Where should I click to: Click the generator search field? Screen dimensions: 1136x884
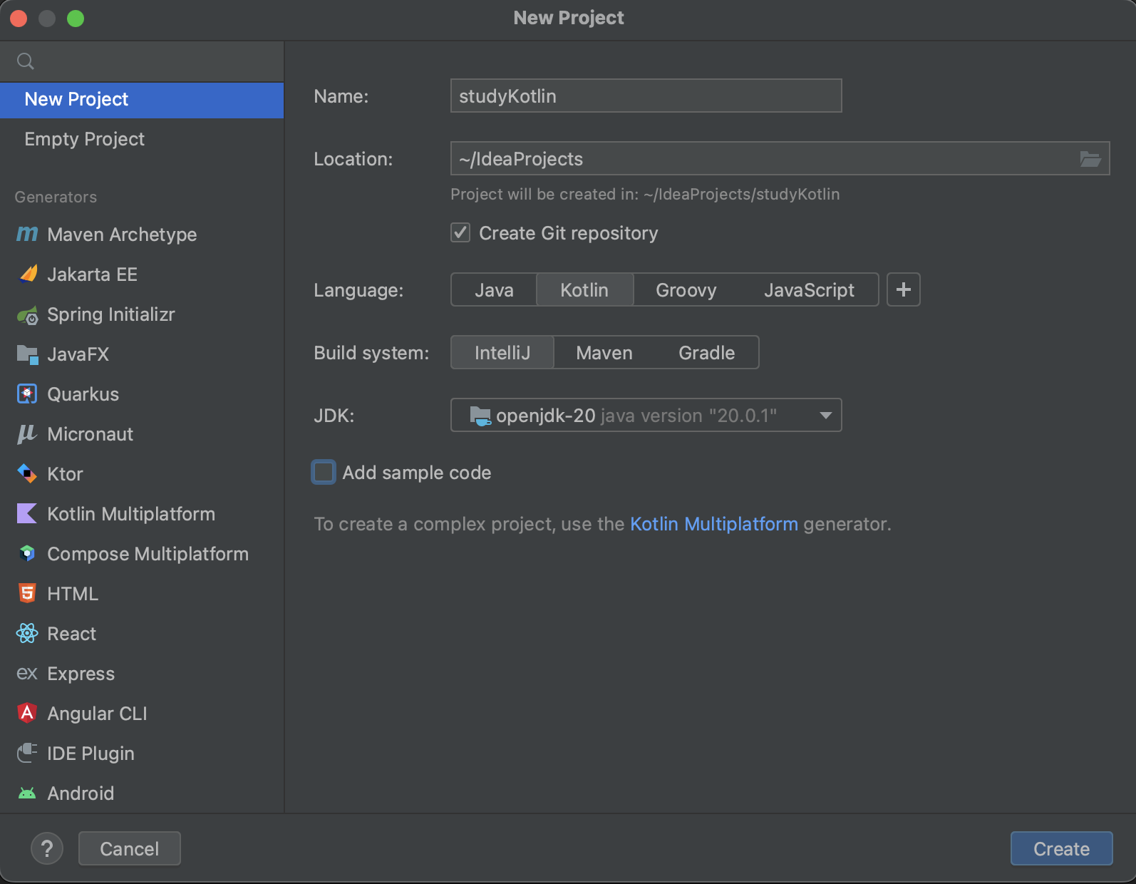pyautogui.click(x=142, y=61)
